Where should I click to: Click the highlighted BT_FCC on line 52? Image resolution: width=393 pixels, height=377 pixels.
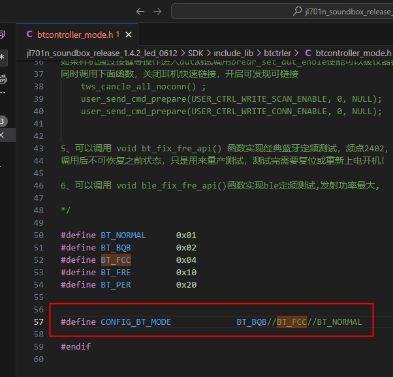click(x=116, y=260)
